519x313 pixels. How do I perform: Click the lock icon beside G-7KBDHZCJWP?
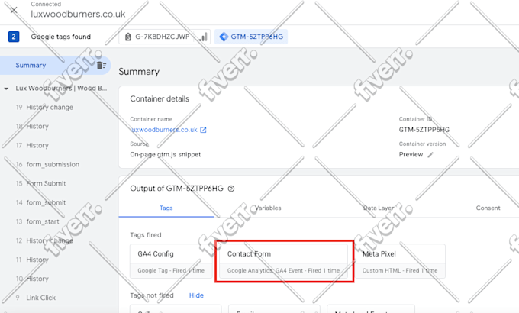click(128, 37)
